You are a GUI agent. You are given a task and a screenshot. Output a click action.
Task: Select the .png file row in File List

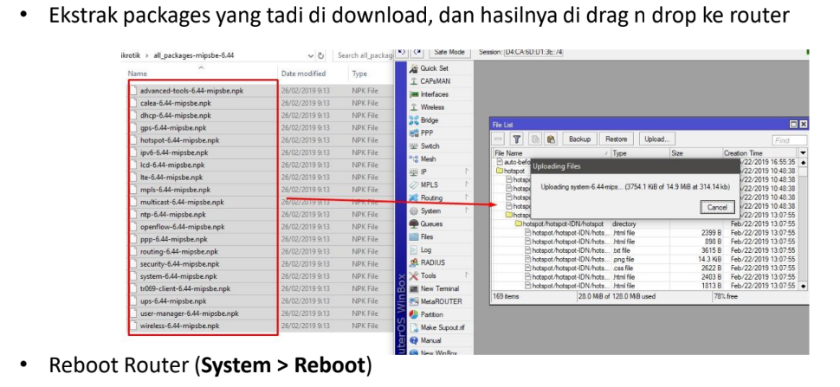pos(645,259)
